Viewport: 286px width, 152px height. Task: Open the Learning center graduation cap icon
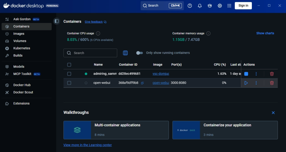click(210, 6)
